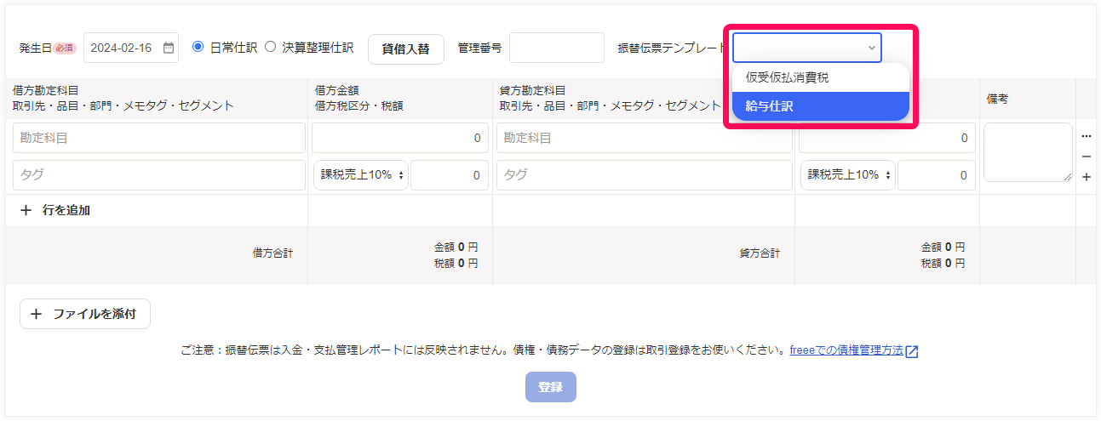Click the ファイルを添付 button
The image size is (1101, 421).
click(x=85, y=314)
